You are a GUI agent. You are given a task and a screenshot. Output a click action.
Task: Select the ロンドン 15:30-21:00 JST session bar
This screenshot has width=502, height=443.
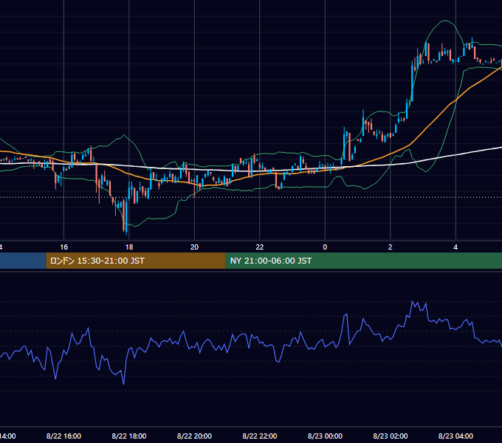click(x=136, y=261)
